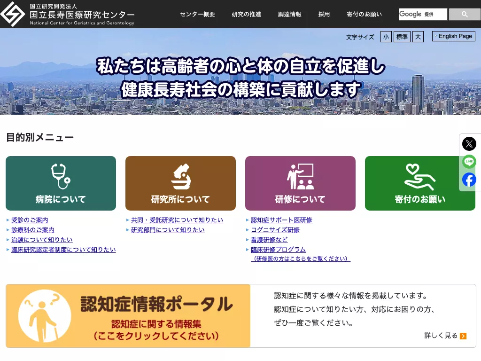The width and height of the screenshot is (481, 361).
Task: Click the 認知症情報ポータル banner
Action: 128,316
